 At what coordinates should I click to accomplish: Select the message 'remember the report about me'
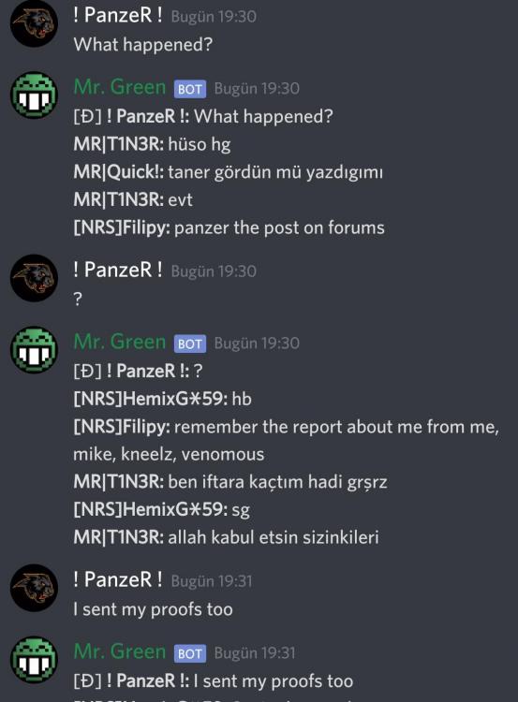[x=287, y=441]
